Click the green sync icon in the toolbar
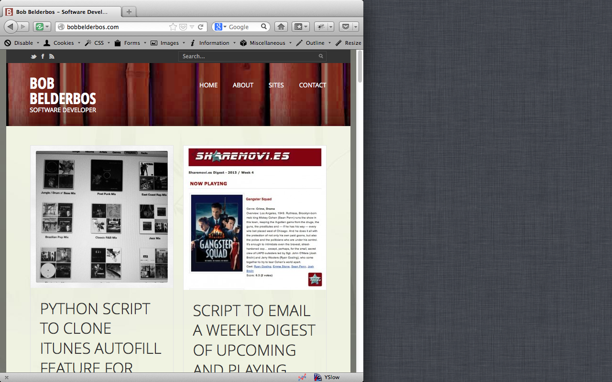Screen dimensions: 612x382 coord(39,27)
